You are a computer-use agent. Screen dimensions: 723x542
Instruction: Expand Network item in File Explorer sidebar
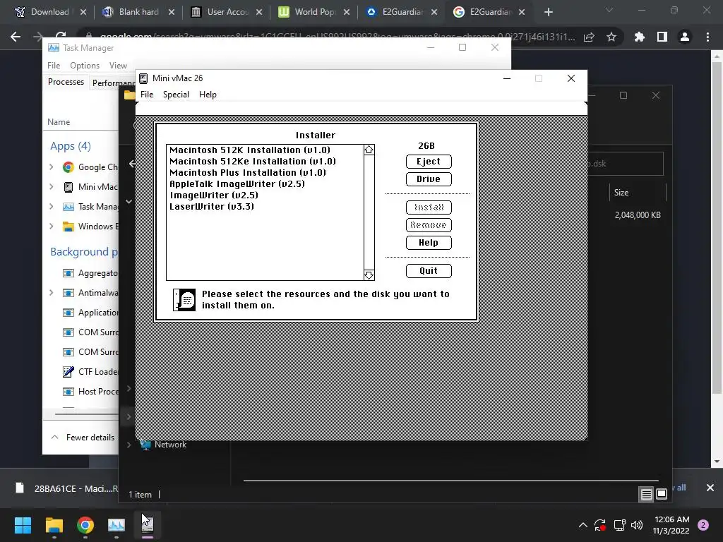129,445
